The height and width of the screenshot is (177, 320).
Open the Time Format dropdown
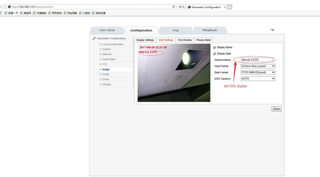pos(258,66)
